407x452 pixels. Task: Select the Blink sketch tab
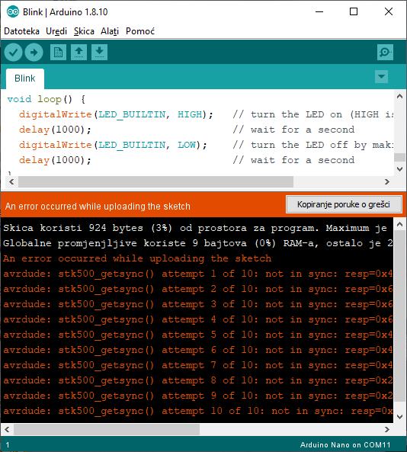(25, 79)
